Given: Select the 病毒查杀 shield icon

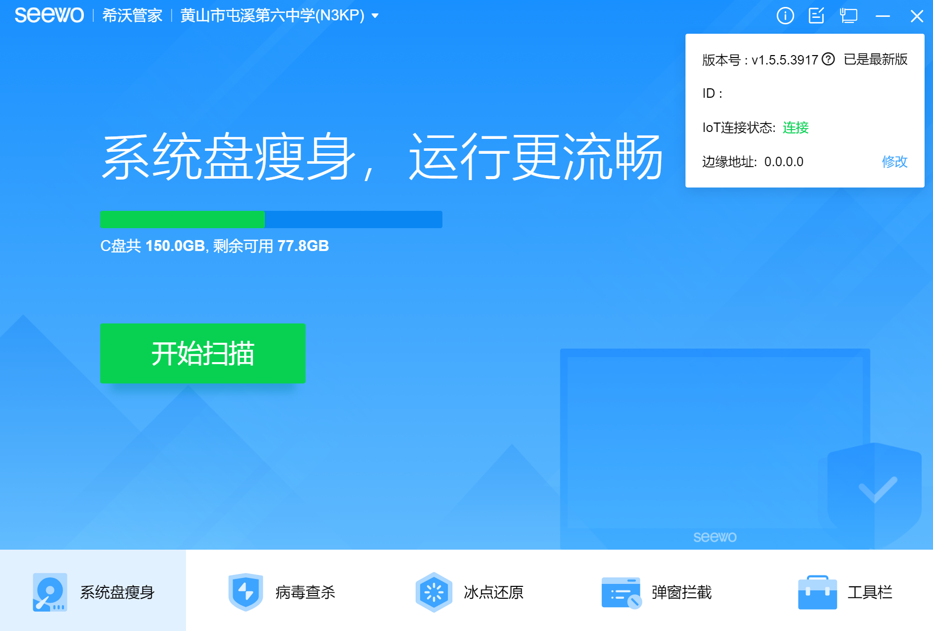Looking at the screenshot, I should point(246,592).
